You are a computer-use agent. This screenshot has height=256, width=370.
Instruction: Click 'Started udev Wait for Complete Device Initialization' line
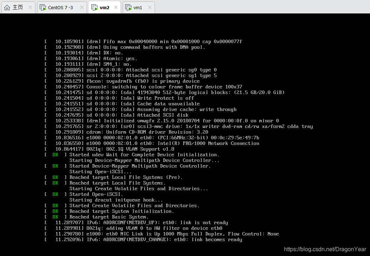(132, 155)
